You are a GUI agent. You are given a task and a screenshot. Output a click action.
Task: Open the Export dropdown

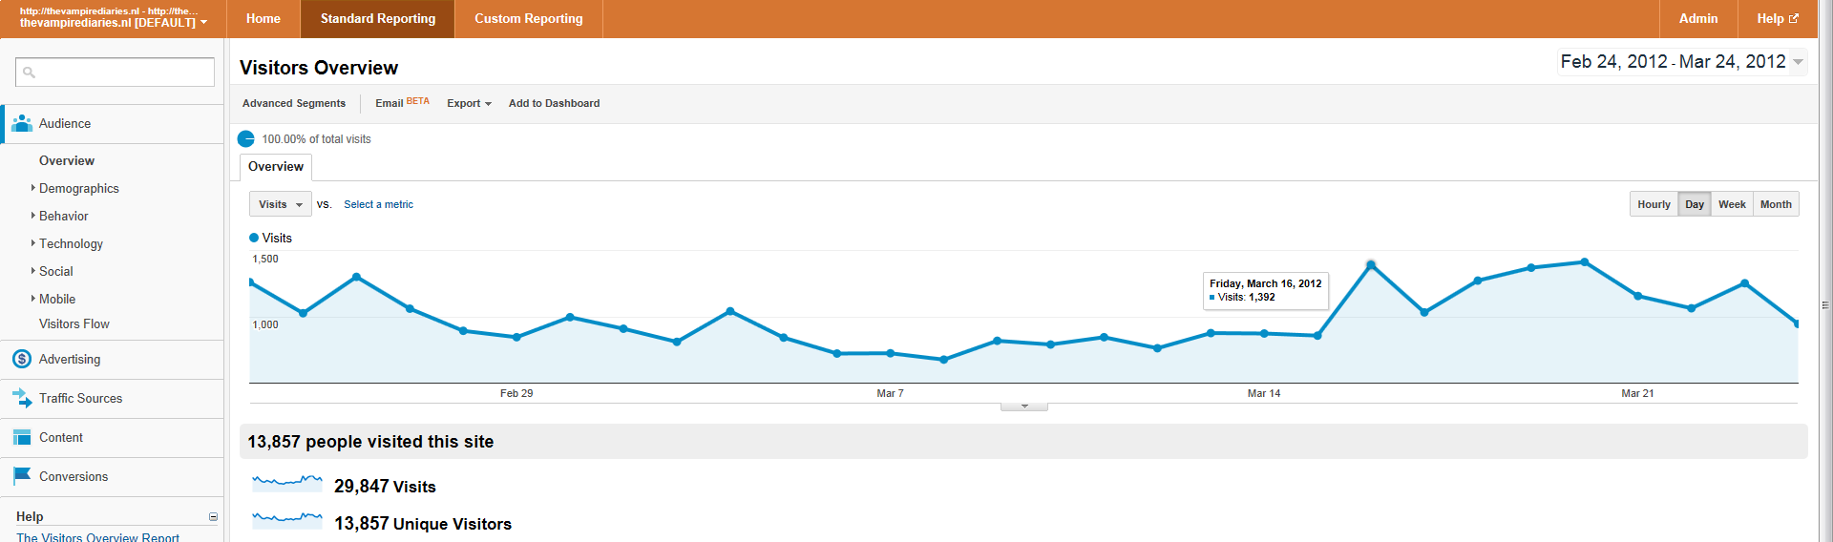(x=469, y=103)
